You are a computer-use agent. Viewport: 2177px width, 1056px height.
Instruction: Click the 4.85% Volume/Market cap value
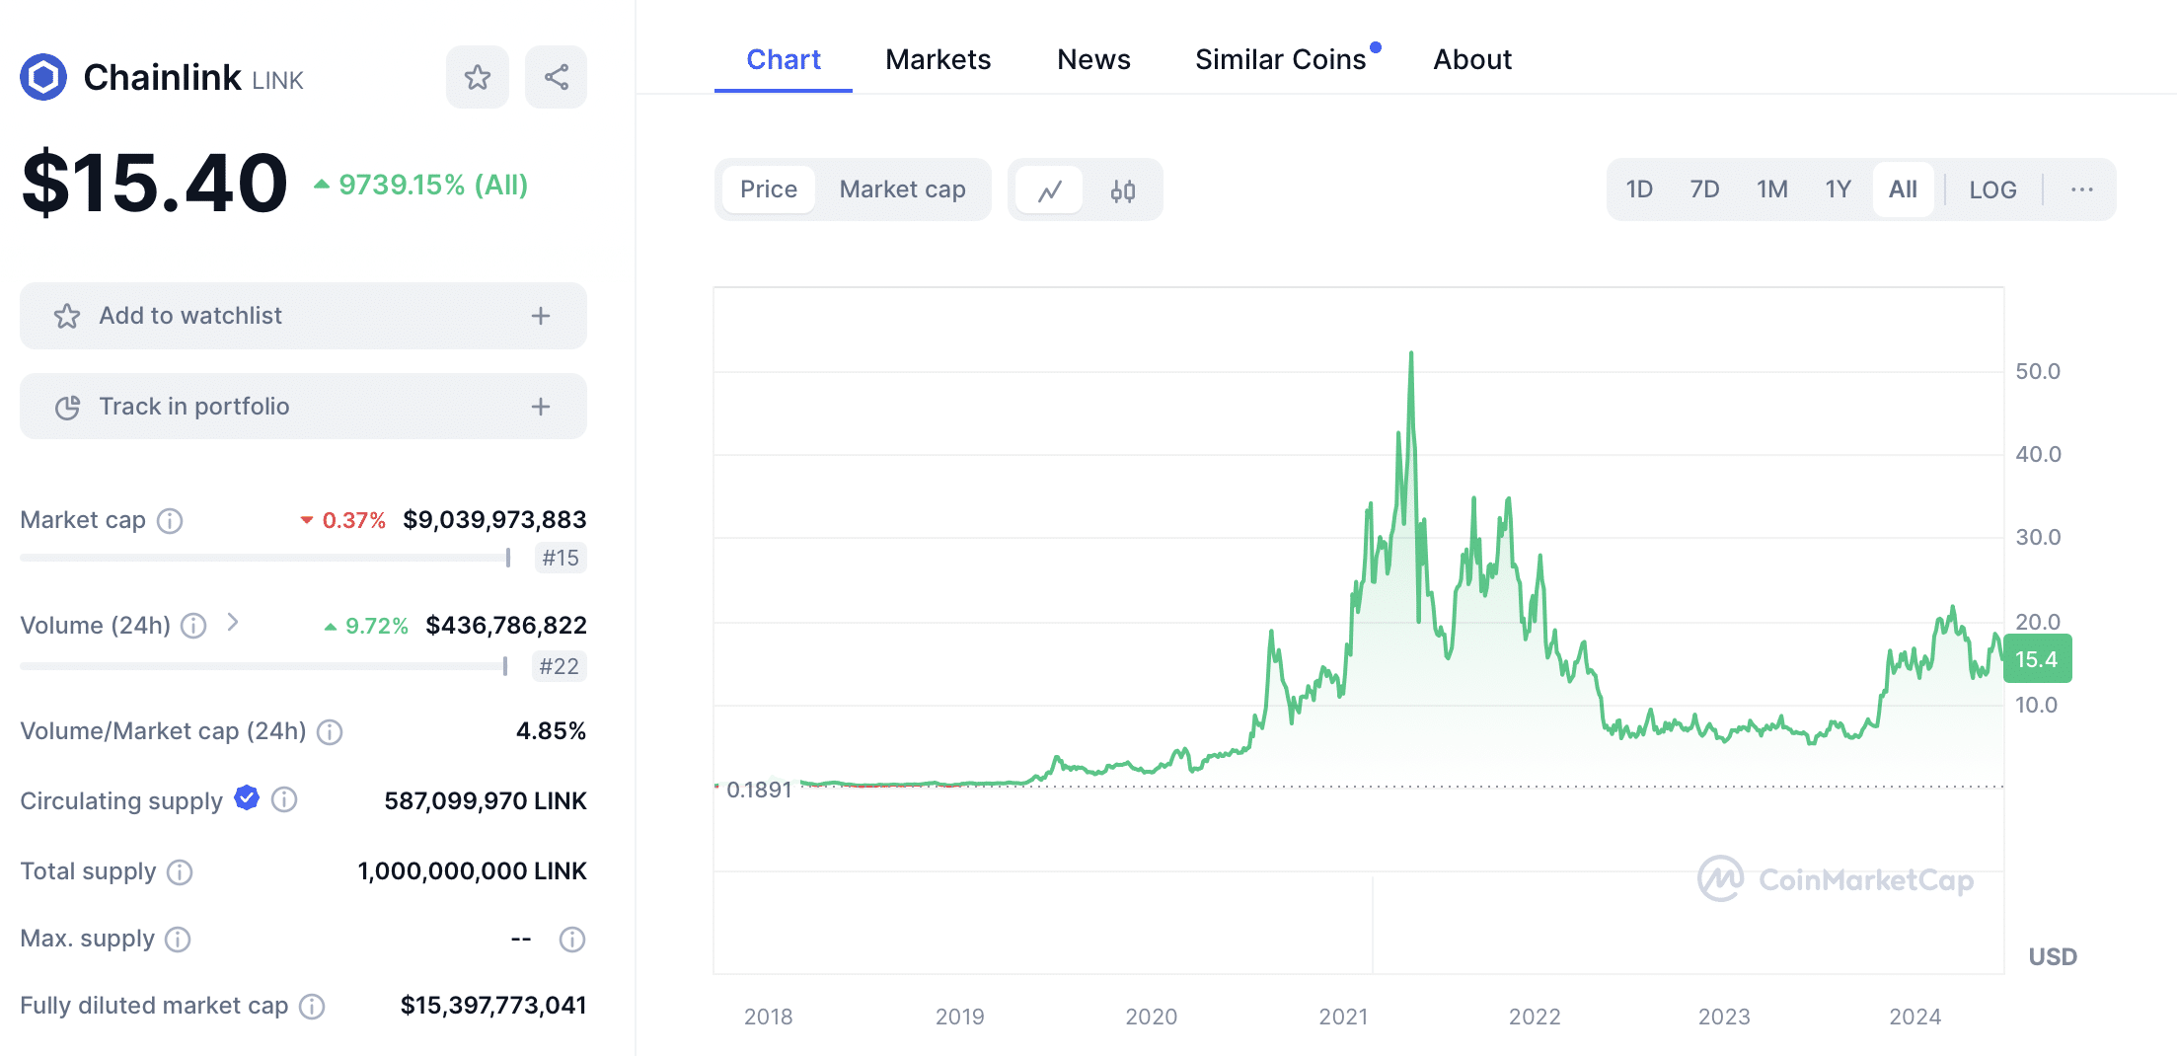coord(551,731)
